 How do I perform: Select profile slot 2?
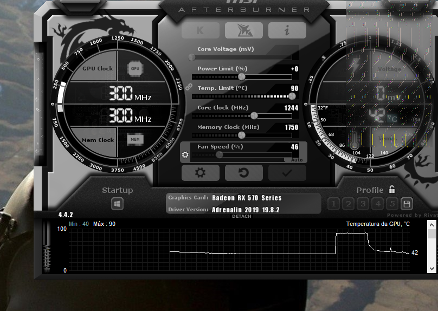pos(349,204)
